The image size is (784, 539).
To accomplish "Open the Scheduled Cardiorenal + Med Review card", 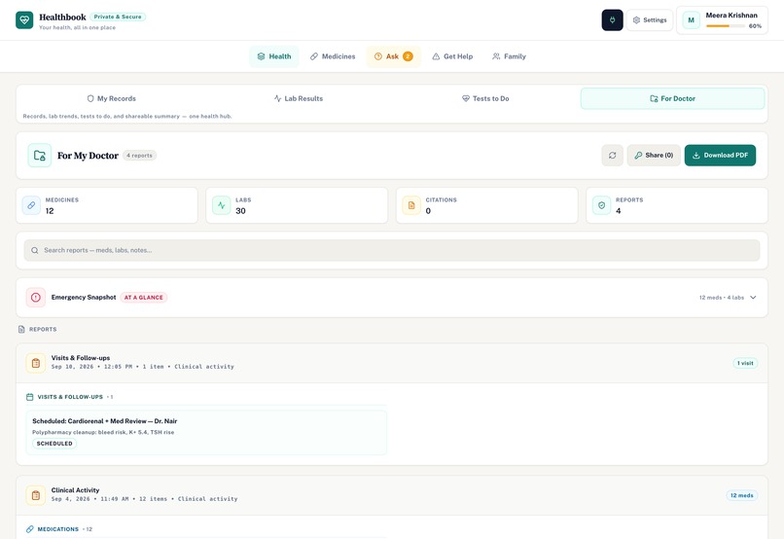I will coord(206,433).
